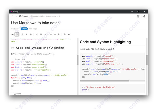Insert a heading with H icon
The height and width of the screenshot is (109, 157).
point(37,35)
